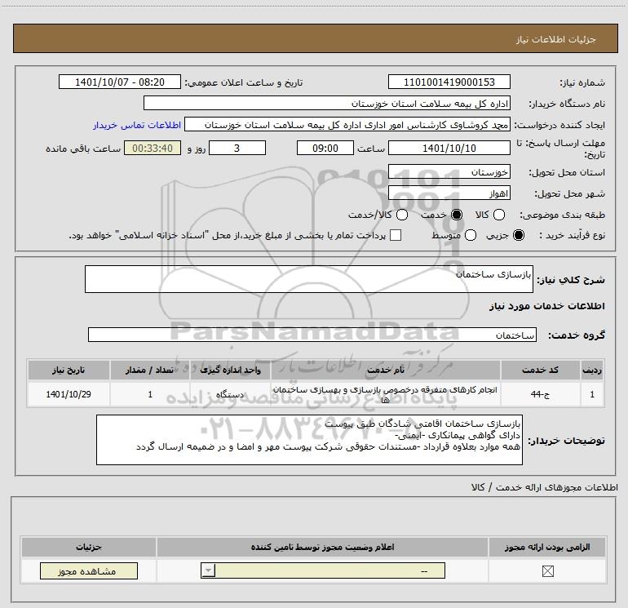The image size is (628, 608).
Task: Click the need date cell 1401/10/29
Action: 69,394
